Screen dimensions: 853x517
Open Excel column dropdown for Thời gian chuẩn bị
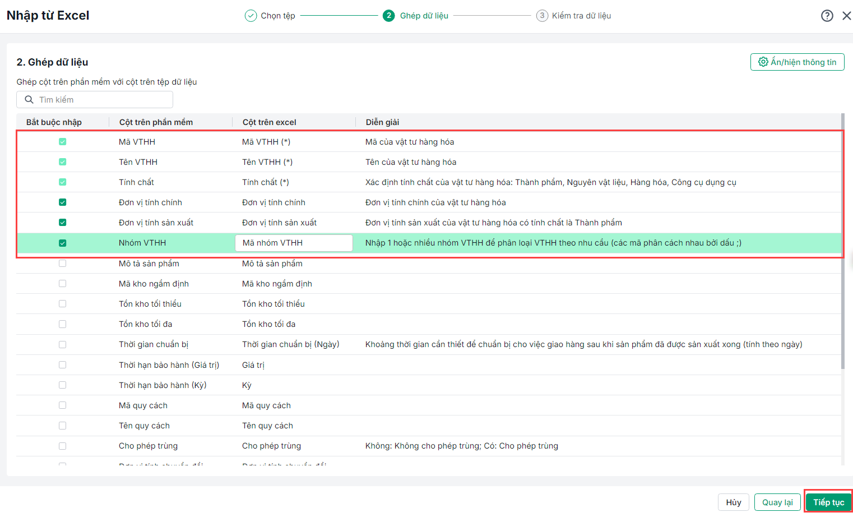(x=294, y=344)
